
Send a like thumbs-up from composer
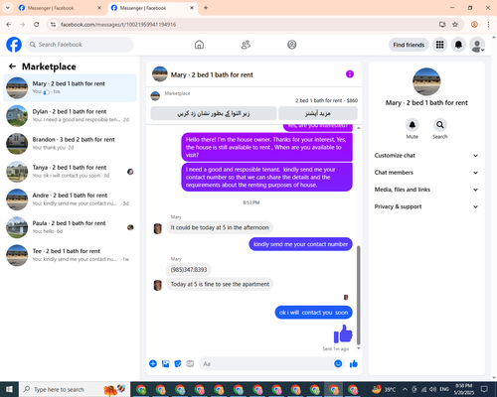pos(354,364)
